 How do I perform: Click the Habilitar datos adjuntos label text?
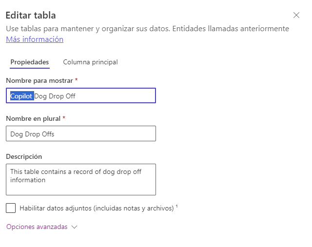pos(97,208)
